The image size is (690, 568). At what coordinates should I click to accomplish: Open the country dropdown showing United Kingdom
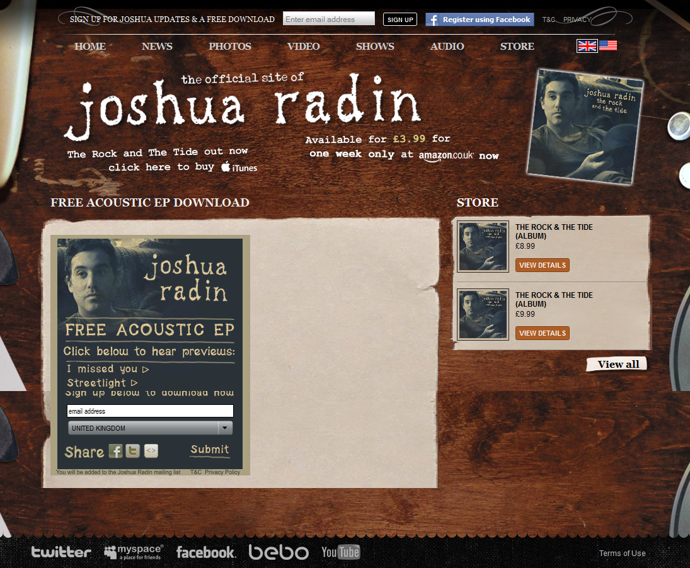point(150,428)
